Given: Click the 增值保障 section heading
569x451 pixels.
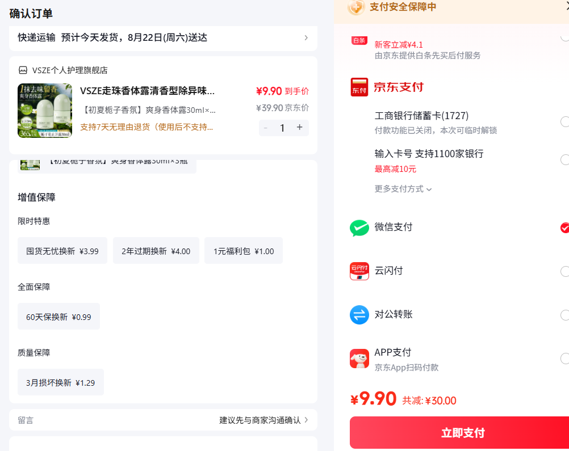Looking at the screenshot, I should coord(37,197).
